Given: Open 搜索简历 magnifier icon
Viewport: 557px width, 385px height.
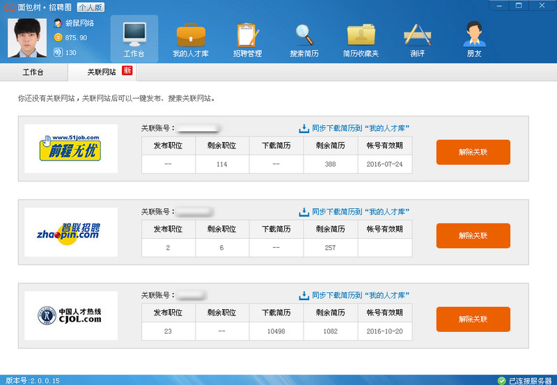Looking at the screenshot, I should point(304,35).
